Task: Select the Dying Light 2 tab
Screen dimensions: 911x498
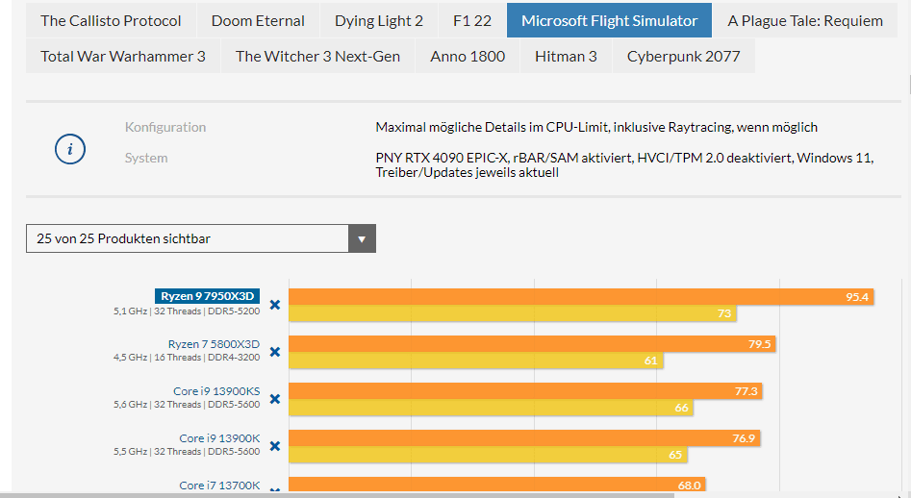Action: [379, 20]
